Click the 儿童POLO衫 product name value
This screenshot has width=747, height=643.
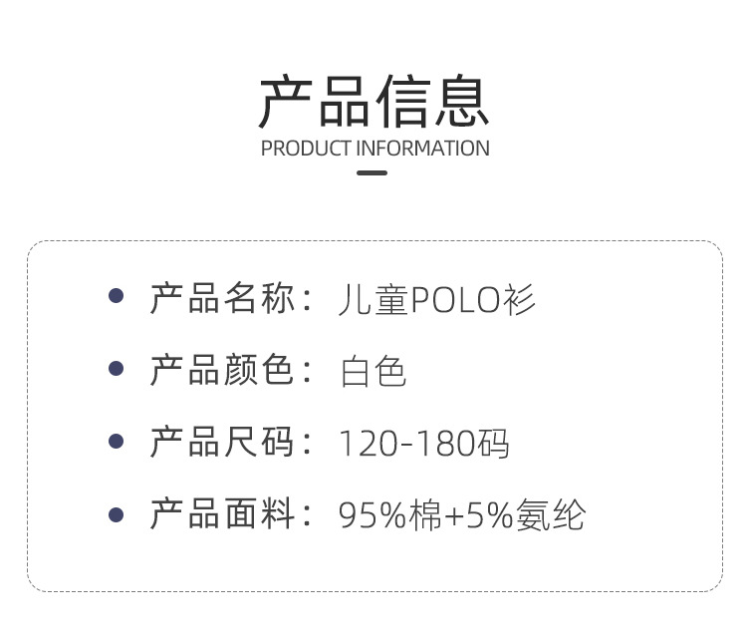[x=437, y=298]
